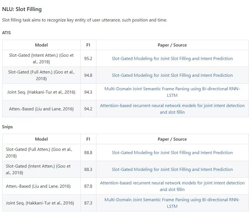Select the 95.2 F1 score cell
The image size is (249, 213).
[x=88, y=58]
